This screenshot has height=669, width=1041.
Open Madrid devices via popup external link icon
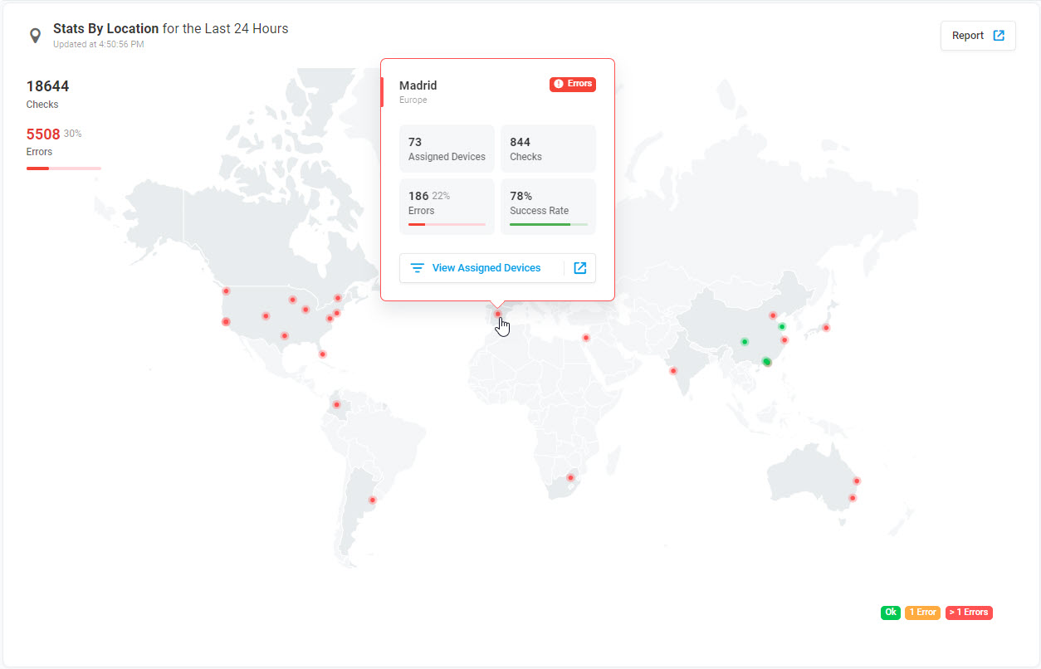[x=580, y=268]
